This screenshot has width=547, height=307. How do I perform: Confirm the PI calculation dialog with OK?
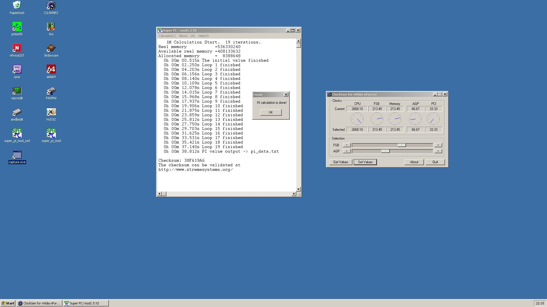(x=271, y=112)
